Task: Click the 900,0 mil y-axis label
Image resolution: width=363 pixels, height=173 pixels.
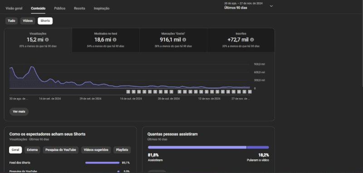Action: pos(260,64)
